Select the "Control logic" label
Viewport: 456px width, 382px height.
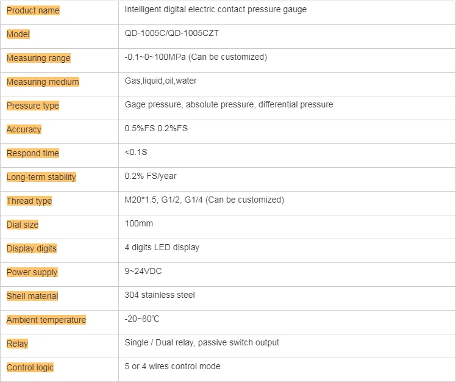[x=30, y=367]
